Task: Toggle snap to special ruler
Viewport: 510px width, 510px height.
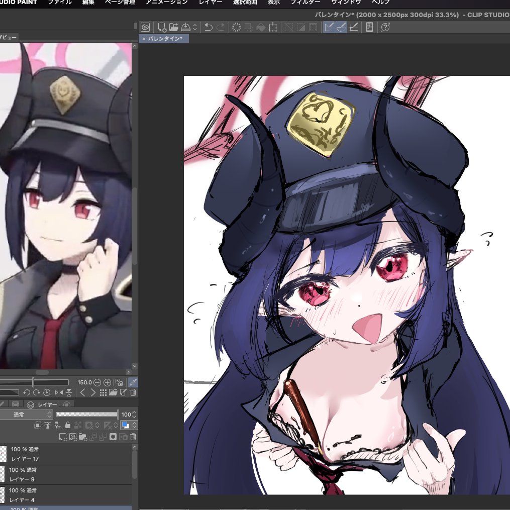Action: pyautogui.click(x=341, y=27)
